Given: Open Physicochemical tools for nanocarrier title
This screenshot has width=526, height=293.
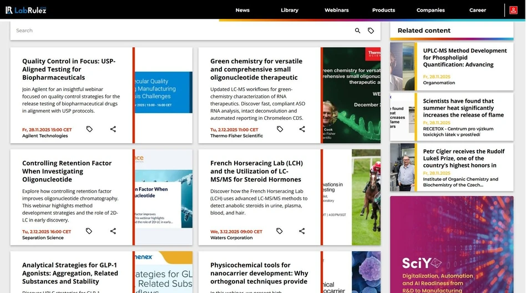Looking at the screenshot, I should [x=259, y=273].
